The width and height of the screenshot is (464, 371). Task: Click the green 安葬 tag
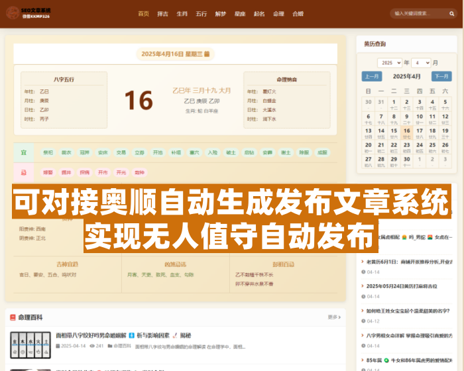pos(268,152)
